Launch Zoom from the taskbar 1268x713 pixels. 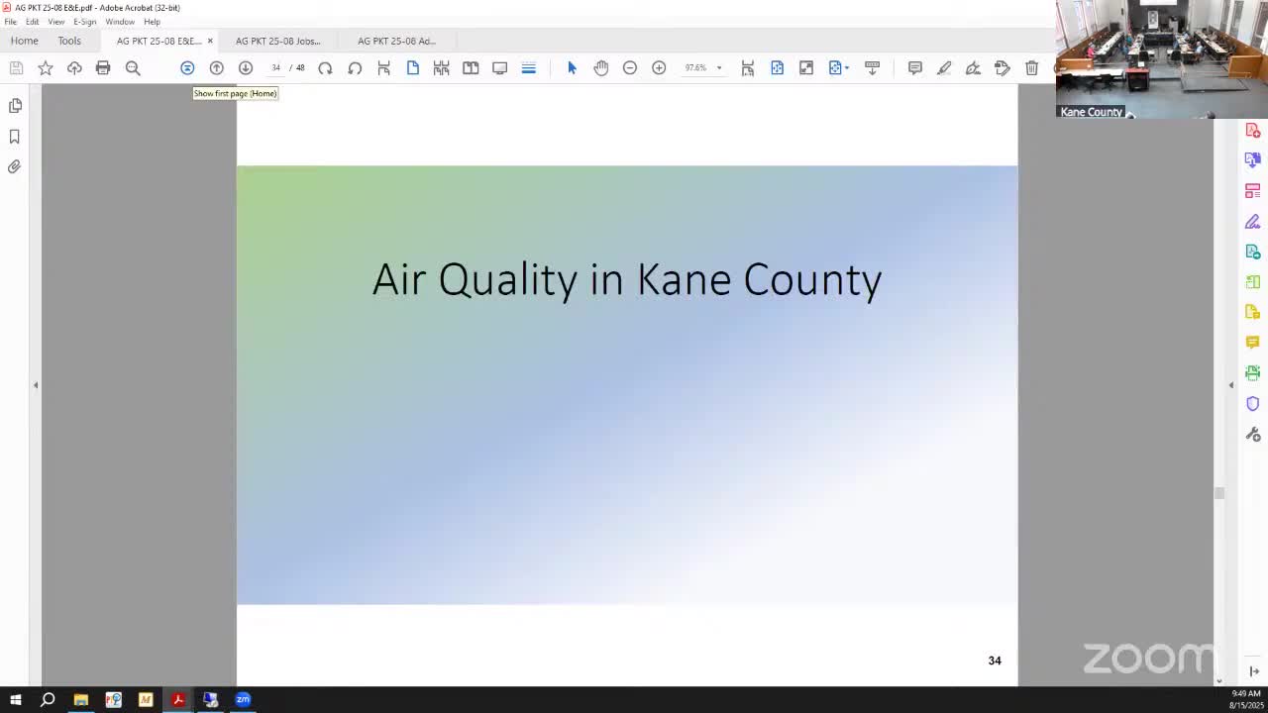[x=243, y=700]
